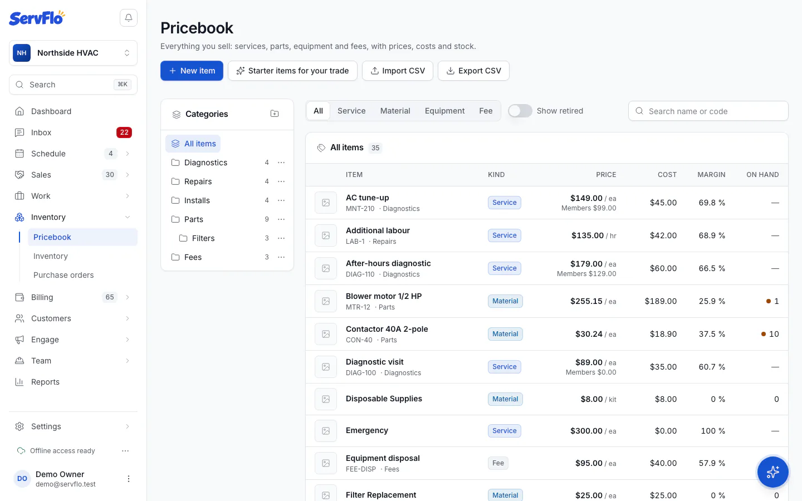Screen dimensions: 802x501
Task: Open the Northside HVAC company switcher
Action: [x=73, y=53]
